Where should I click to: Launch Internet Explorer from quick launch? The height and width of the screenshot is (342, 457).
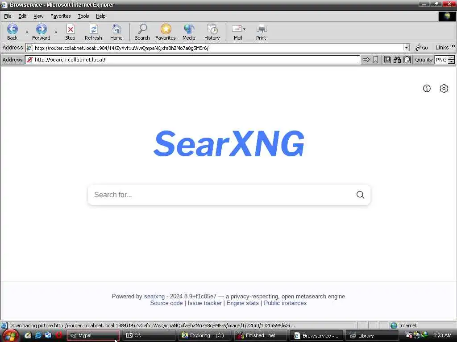tap(38, 336)
